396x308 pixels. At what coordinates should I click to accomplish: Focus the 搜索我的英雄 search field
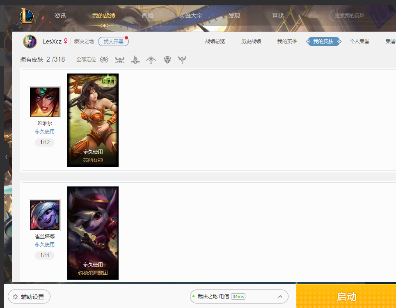[363, 16]
